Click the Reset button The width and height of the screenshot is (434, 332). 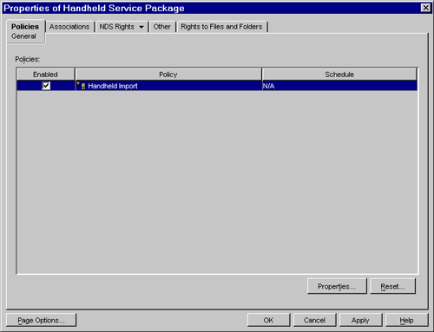[392, 286]
